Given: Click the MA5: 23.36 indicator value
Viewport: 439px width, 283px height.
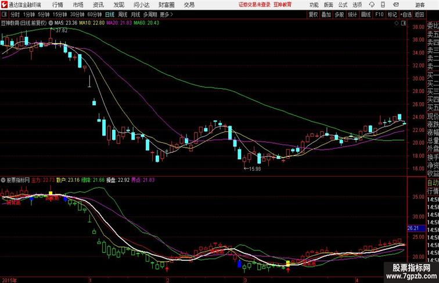Looking at the screenshot, I should pos(66,23).
